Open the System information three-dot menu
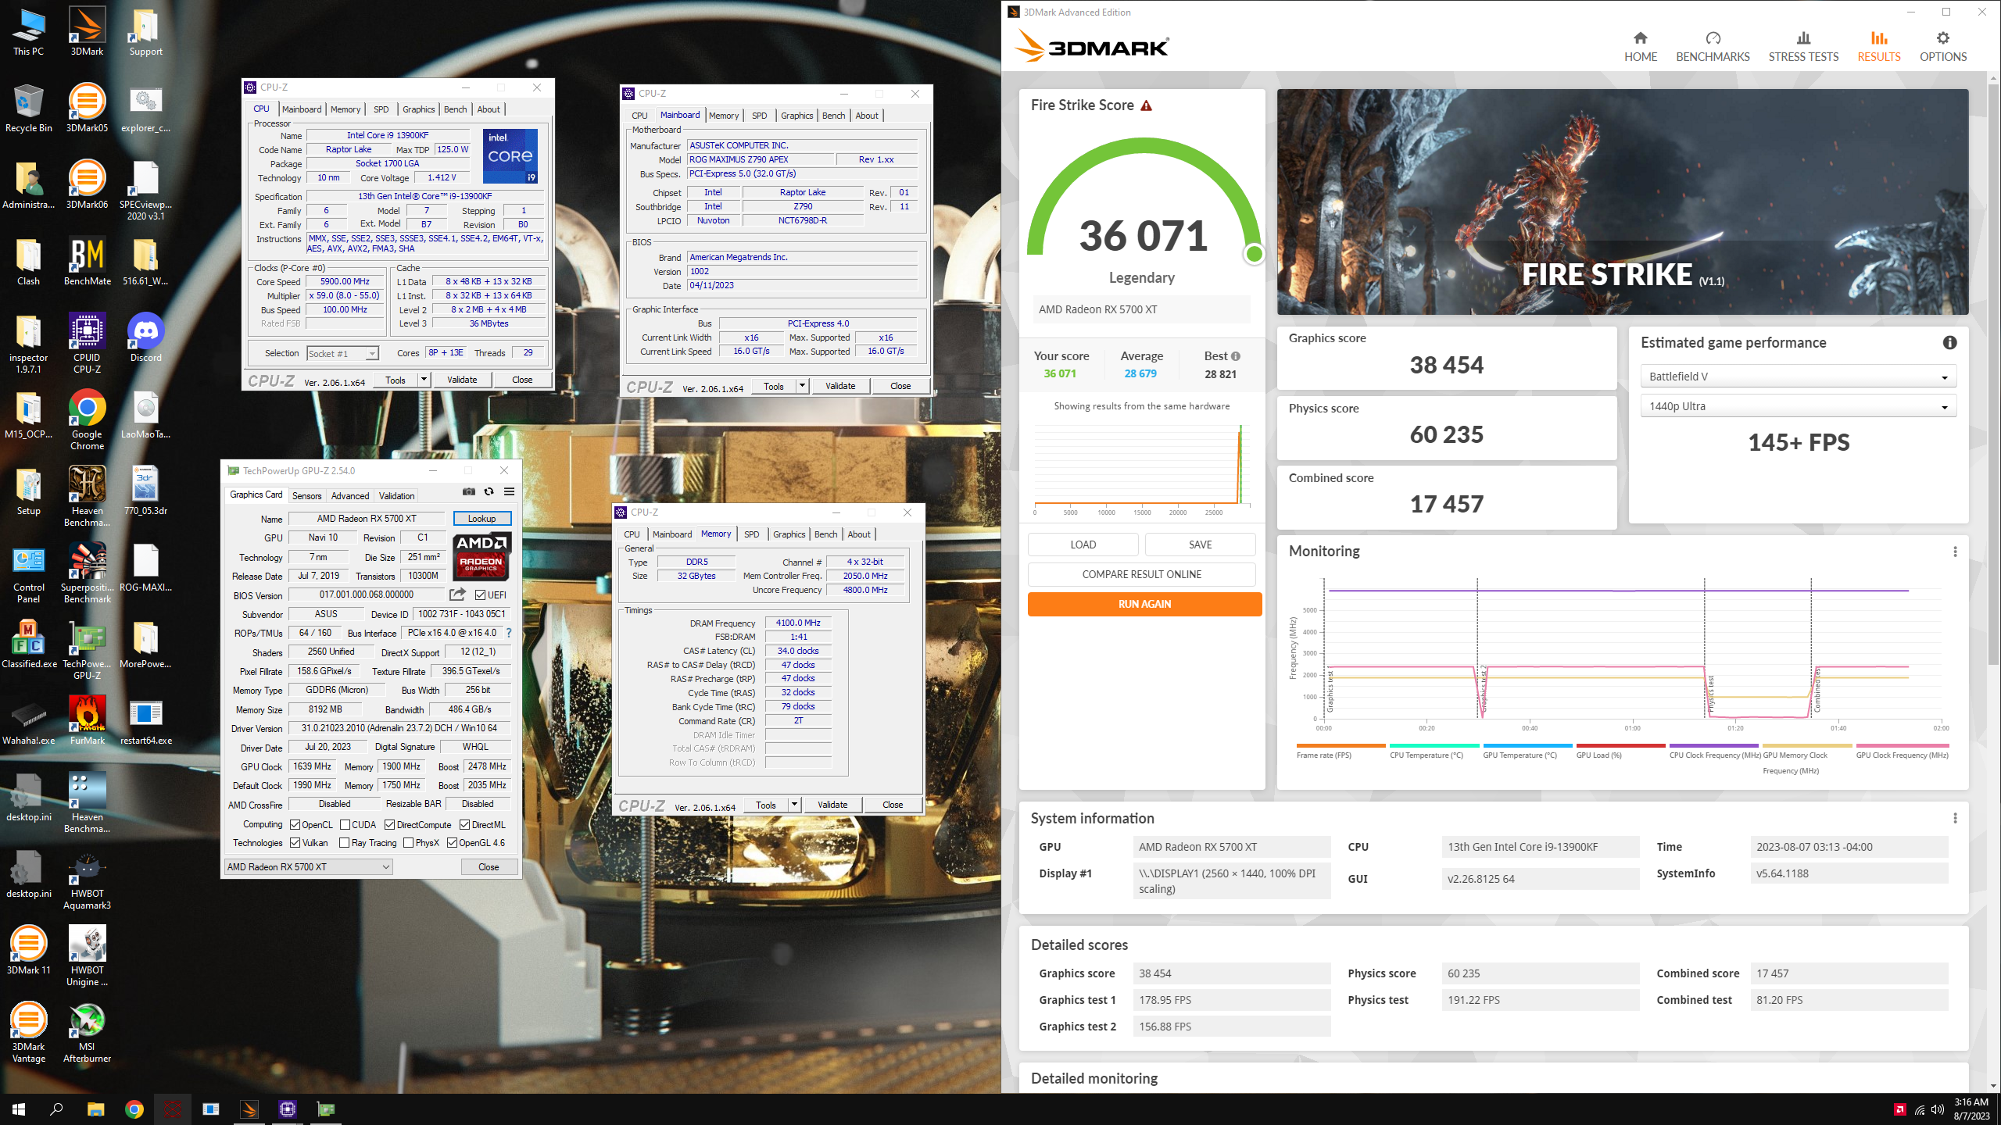The width and height of the screenshot is (2001, 1125). point(1955,818)
